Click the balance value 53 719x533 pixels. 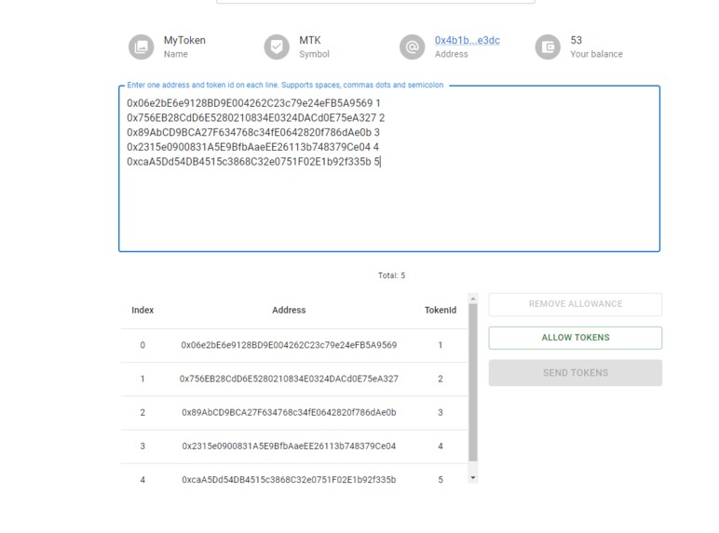(x=576, y=40)
